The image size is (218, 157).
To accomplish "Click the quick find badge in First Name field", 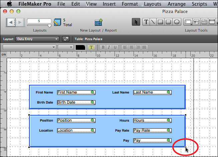I will 93,93.
